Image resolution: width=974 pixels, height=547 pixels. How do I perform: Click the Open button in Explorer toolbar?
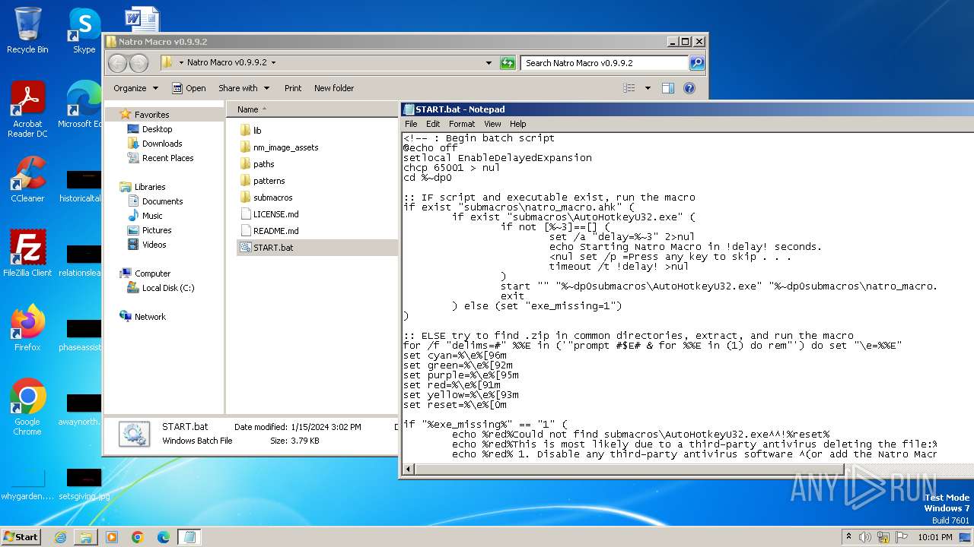click(x=189, y=88)
